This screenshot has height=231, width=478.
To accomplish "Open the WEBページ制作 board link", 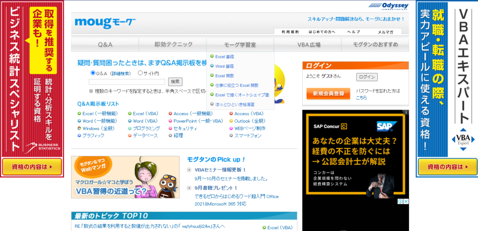I will pyautogui.click(x=249, y=128).
